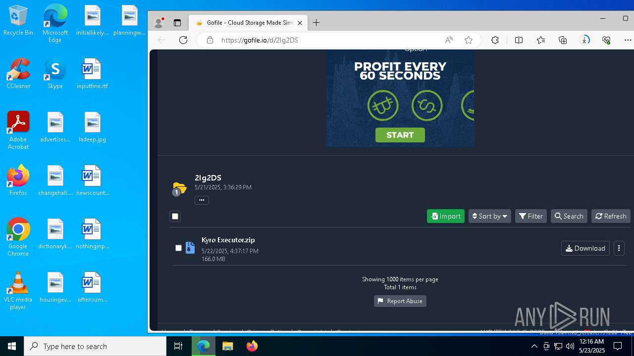
Task: Select the advertises image file on desktop
Action: [55, 127]
